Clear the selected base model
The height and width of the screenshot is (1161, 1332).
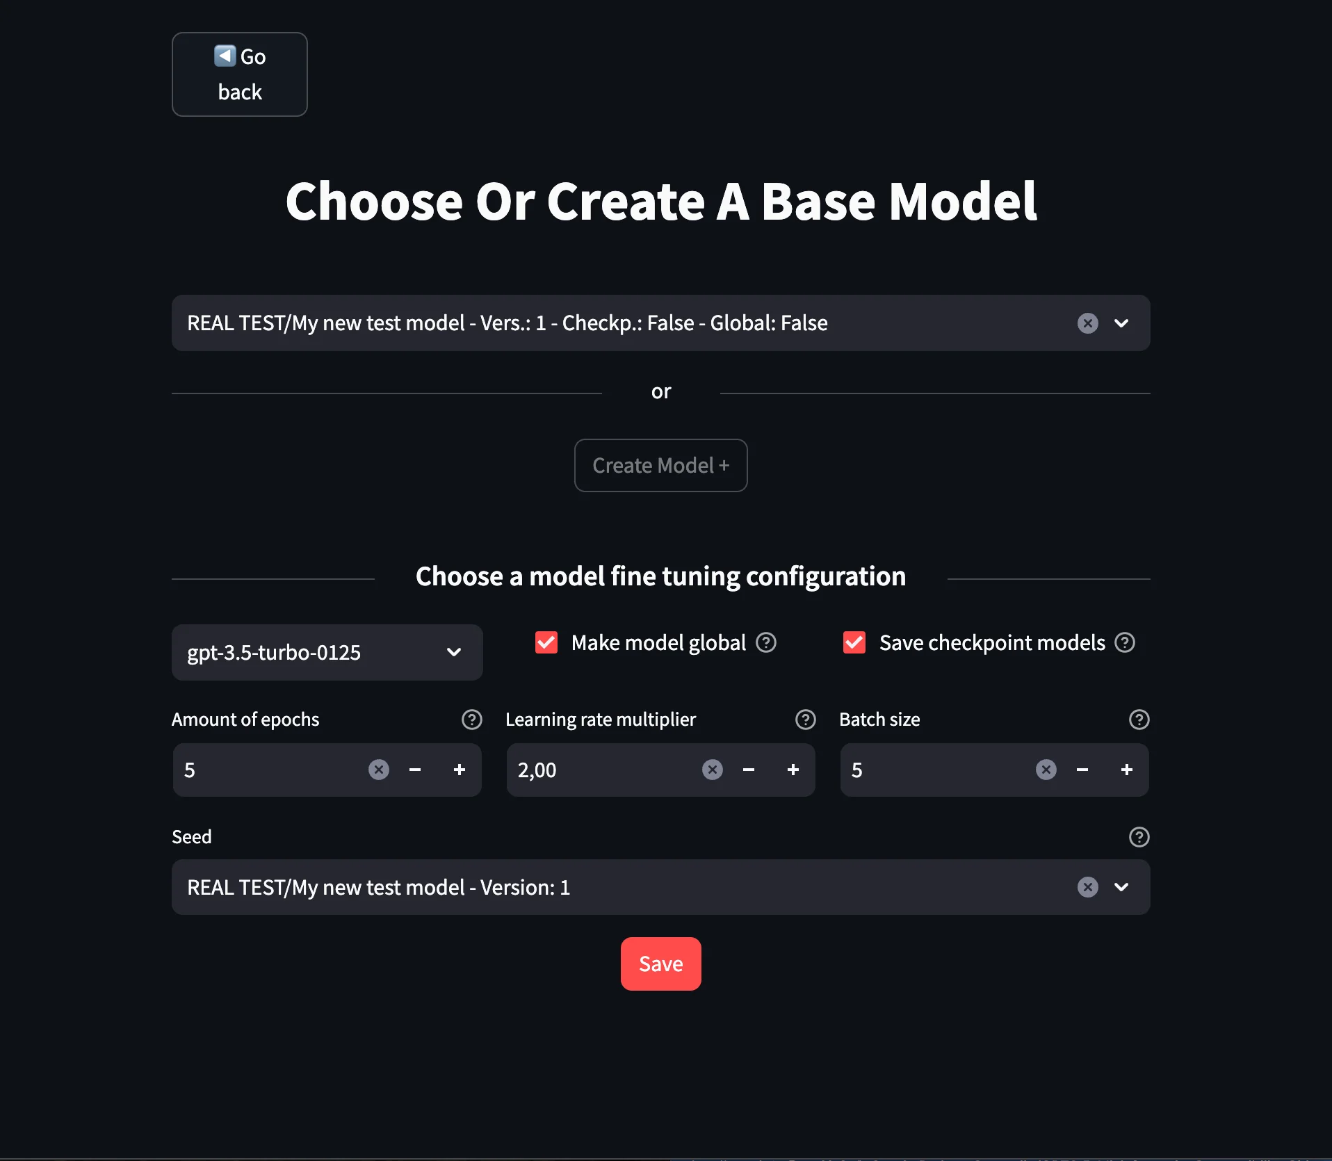pyautogui.click(x=1088, y=323)
